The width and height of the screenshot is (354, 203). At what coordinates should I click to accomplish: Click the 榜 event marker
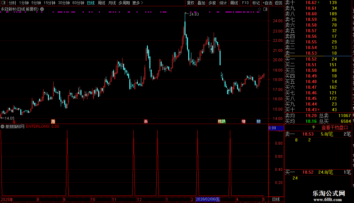pos(220,121)
